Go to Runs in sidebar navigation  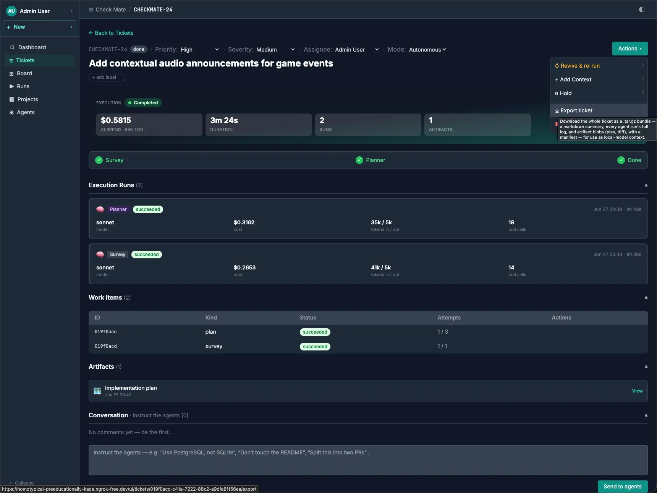click(40, 86)
